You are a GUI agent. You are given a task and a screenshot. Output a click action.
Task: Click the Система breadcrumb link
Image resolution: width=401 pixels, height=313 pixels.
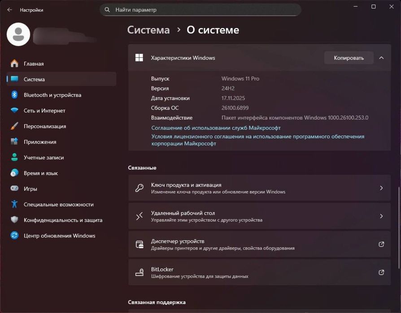tap(148, 30)
